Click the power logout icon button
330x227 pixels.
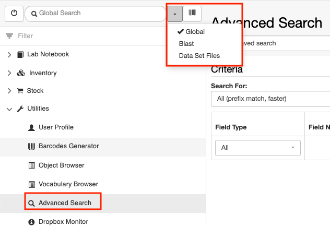[14, 14]
